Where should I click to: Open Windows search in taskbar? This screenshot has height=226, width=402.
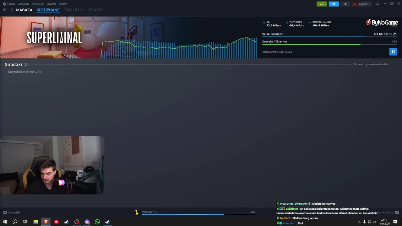pyautogui.click(x=15, y=222)
